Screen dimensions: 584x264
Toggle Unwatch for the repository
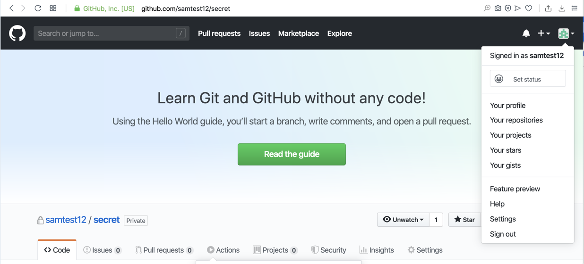click(x=403, y=220)
